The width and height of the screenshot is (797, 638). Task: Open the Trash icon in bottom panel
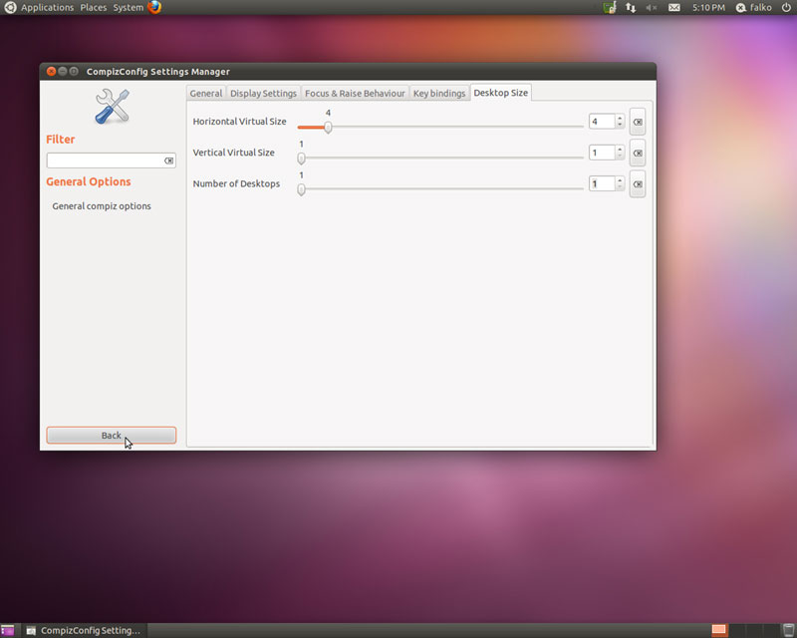coord(788,630)
